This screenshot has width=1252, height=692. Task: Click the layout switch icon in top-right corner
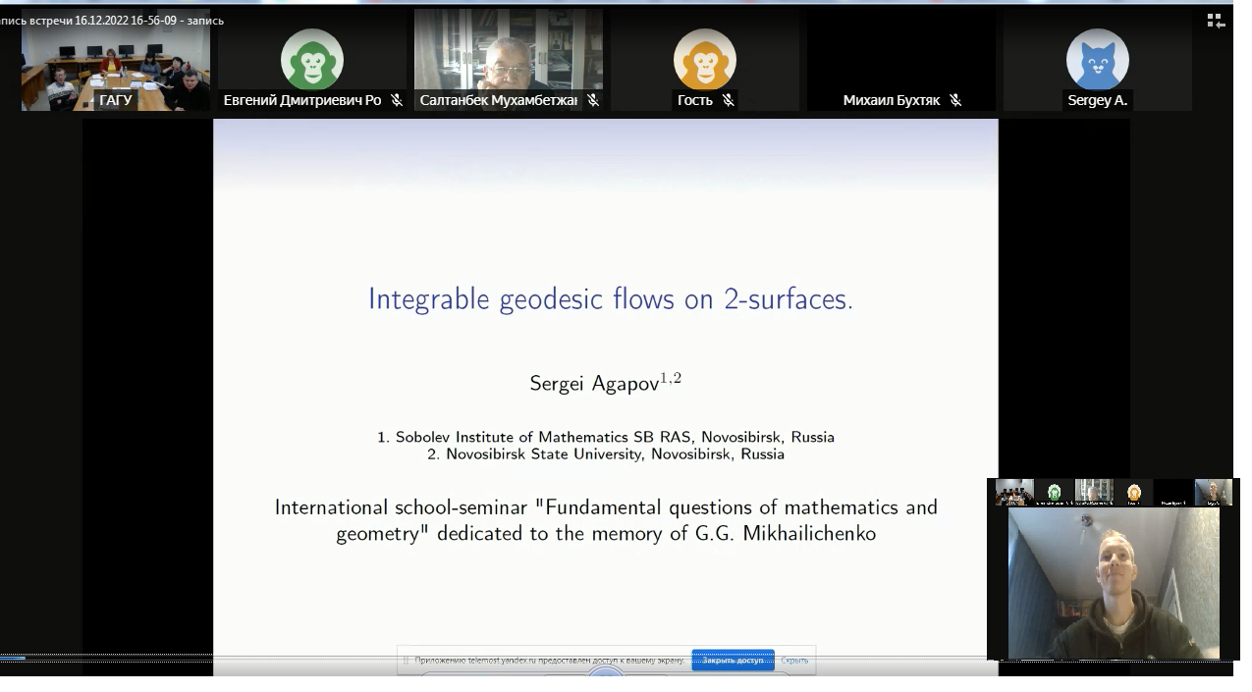coord(1216,21)
